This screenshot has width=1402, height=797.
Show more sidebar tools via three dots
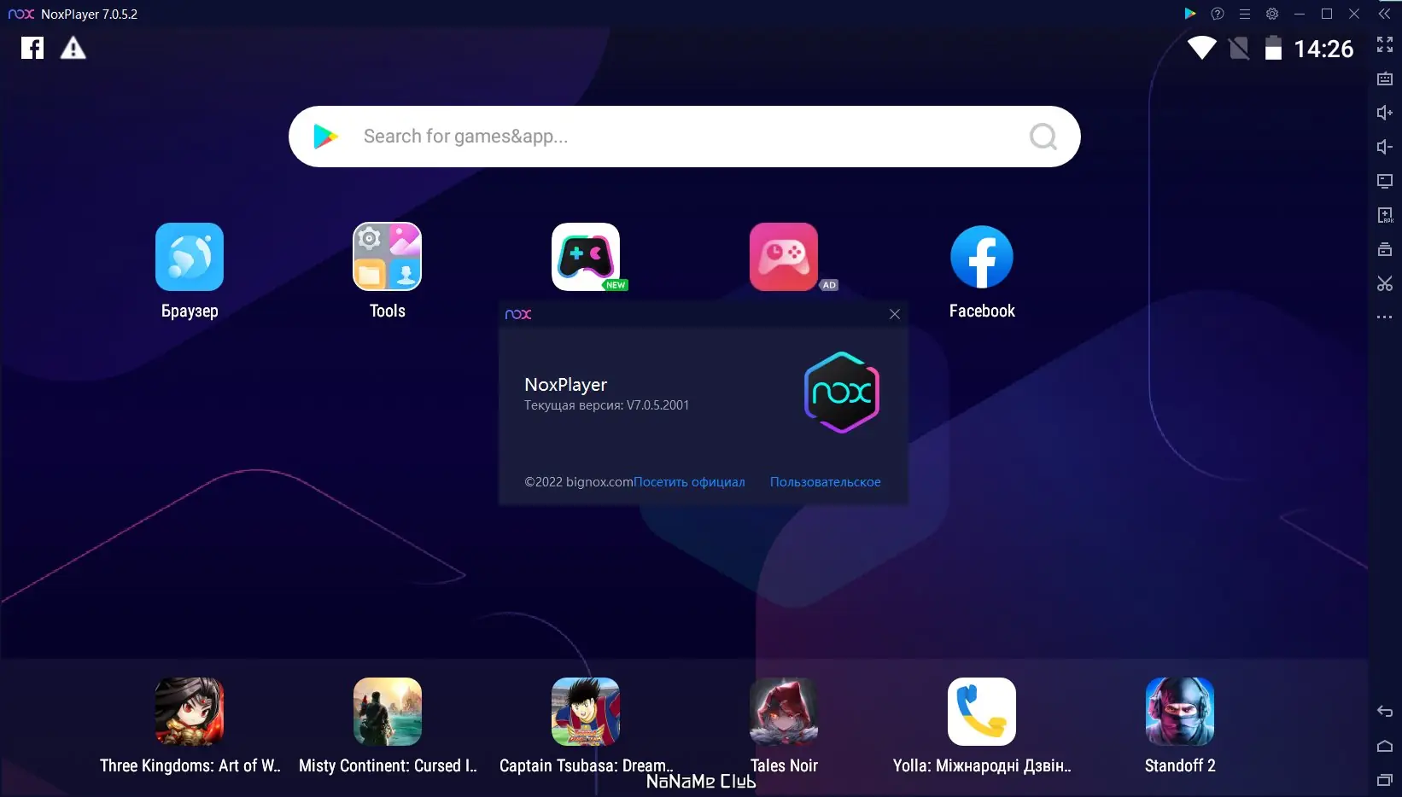1385,317
